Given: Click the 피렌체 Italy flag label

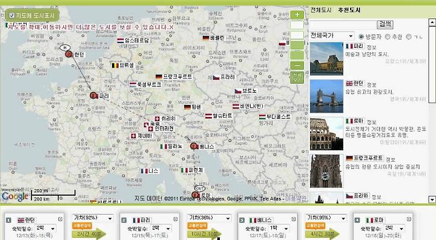Looking at the screenshot, I should (192, 170).
